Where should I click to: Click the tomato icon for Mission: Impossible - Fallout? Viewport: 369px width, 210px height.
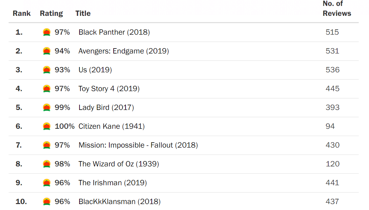click(47, 145)
